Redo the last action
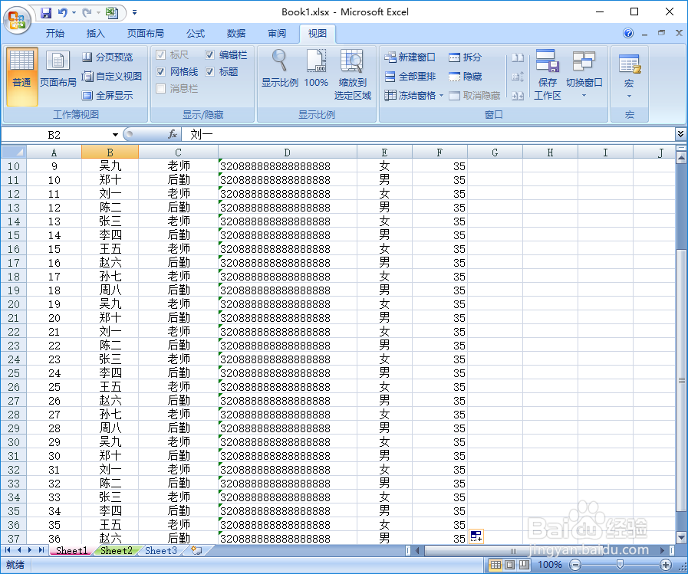Image resolution: width=688 pixels, height=574 pixels. (87, 13)
